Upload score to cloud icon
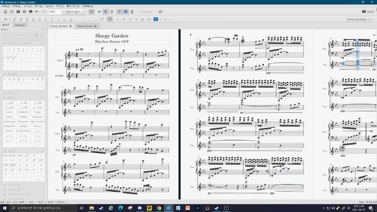Image resolution: width=377 pixels, height=212 pixels. coord(24,12)
